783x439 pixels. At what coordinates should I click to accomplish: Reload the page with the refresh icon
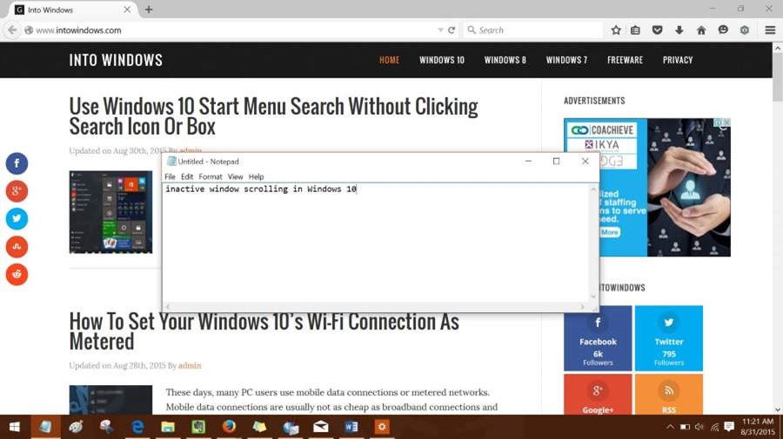[x=452, y=30]
